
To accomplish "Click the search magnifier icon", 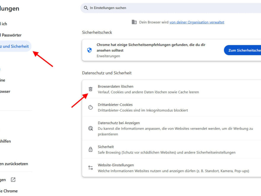I will (86, 8).
